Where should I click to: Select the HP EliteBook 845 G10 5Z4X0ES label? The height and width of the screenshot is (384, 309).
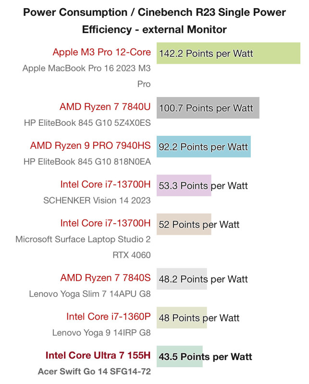(x=87, y=123)
